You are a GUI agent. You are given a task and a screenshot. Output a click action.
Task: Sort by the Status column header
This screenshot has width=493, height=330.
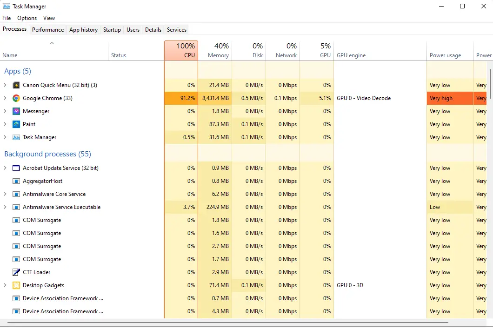point(136,50)
